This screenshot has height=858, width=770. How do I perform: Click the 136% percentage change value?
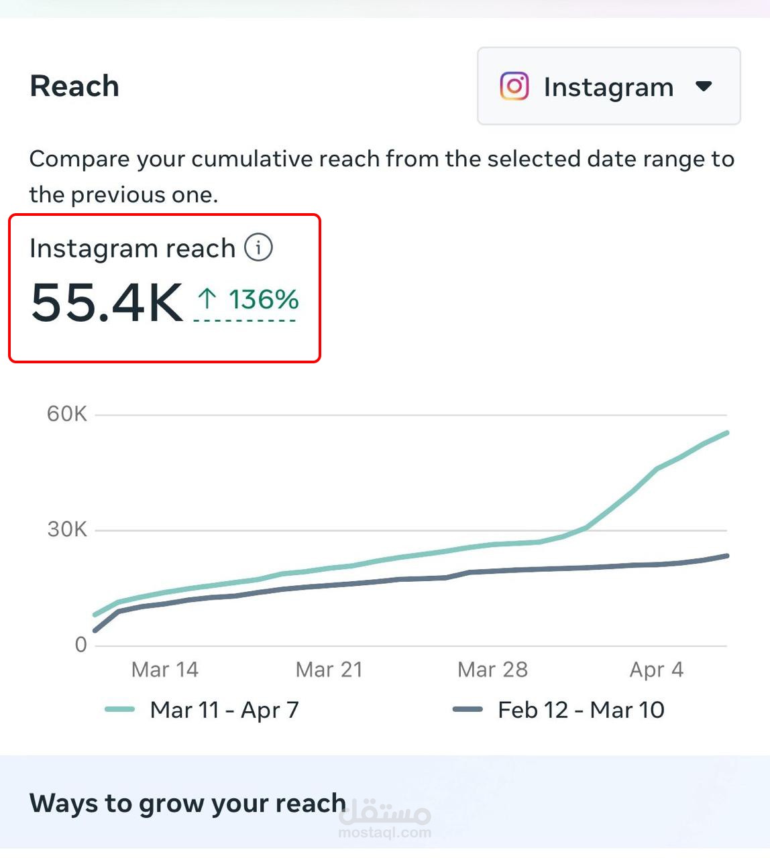(264, 300)
